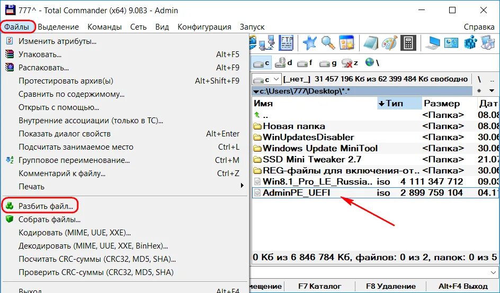Switch to drive f button

tap(305, 63)
